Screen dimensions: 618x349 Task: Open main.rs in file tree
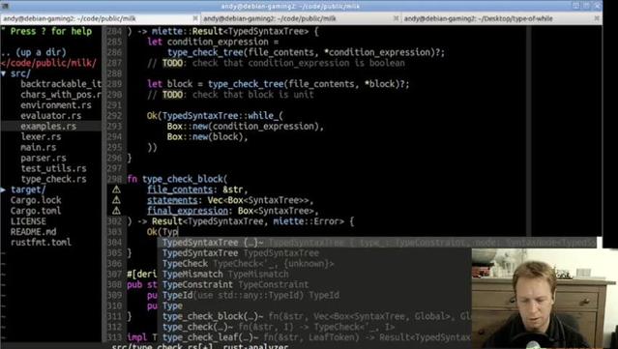click(39, 147)
